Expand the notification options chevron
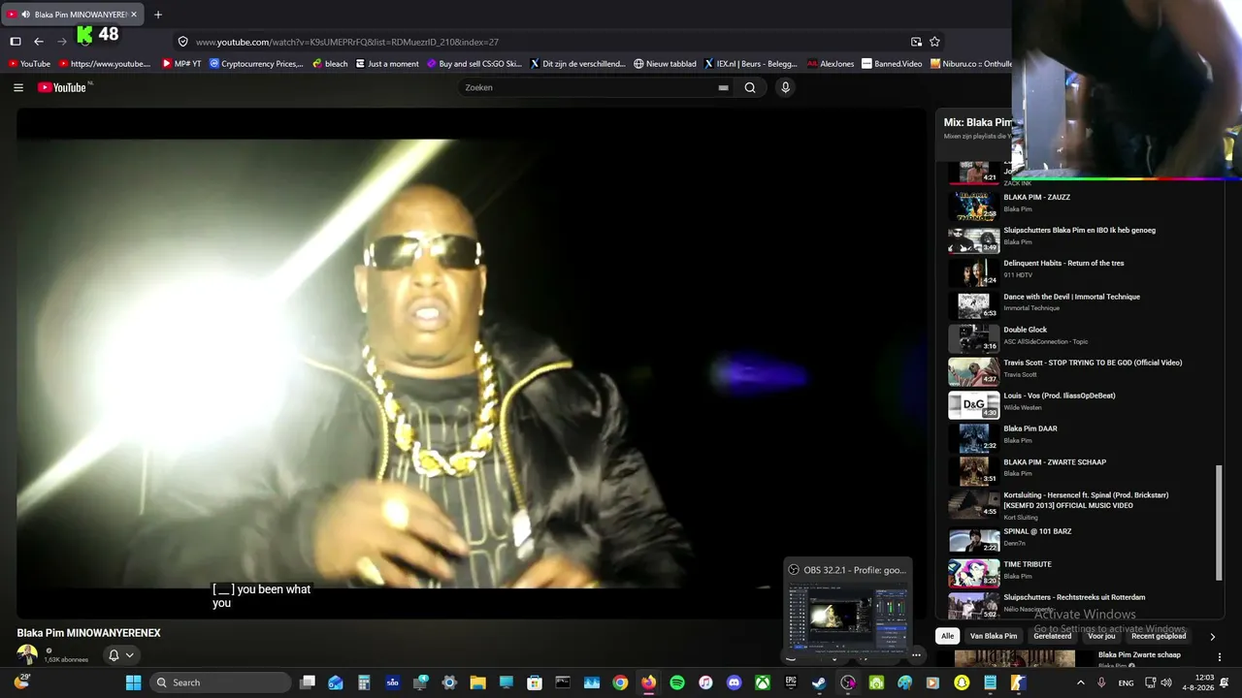The image size is (1242, 698). pyautogui.click(x=129, y=655)
